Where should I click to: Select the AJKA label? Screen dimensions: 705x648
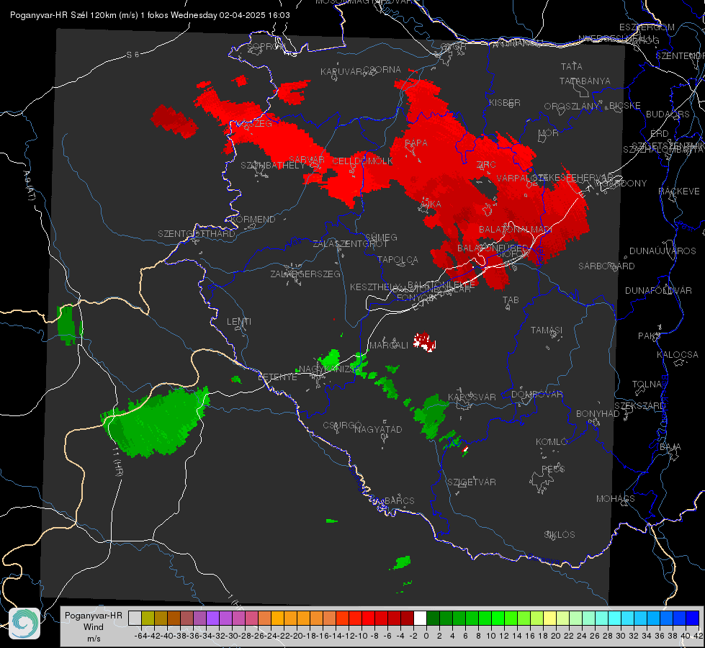click(x=431, y=204)
